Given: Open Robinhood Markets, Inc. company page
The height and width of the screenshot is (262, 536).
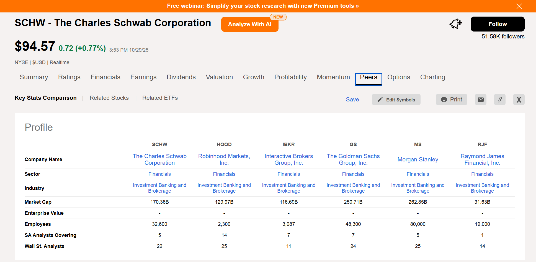Looking at the screenshot, I should pos(224,159).
